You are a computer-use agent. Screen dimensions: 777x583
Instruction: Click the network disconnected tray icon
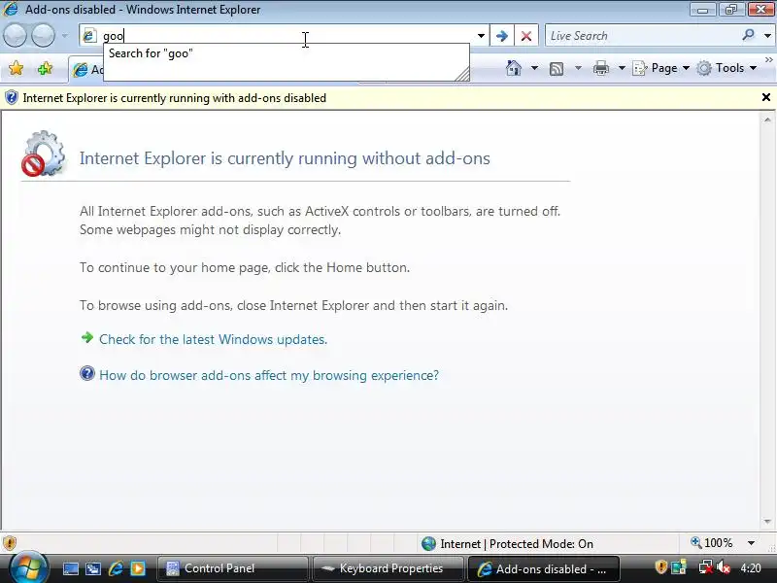pos(705,566)
